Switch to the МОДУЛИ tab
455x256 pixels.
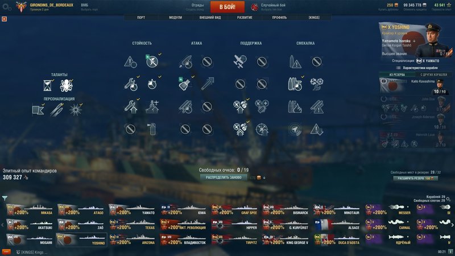click(x=176, y=18)
